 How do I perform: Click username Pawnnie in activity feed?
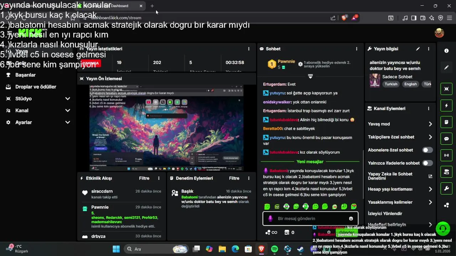click(100, 207)
